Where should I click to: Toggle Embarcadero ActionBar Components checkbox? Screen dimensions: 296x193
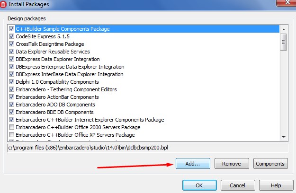click(11, 96)
